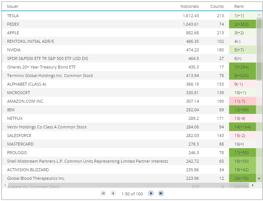Image resolution: width=263 pixels, height=201 pixels.
Task: Select the NVIDIA issuer row
Action: click(x=129, y=50)
